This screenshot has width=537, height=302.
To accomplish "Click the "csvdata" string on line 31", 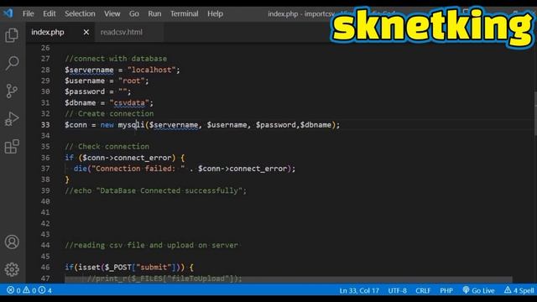I will pyautogui.click(x=129, y=102).
